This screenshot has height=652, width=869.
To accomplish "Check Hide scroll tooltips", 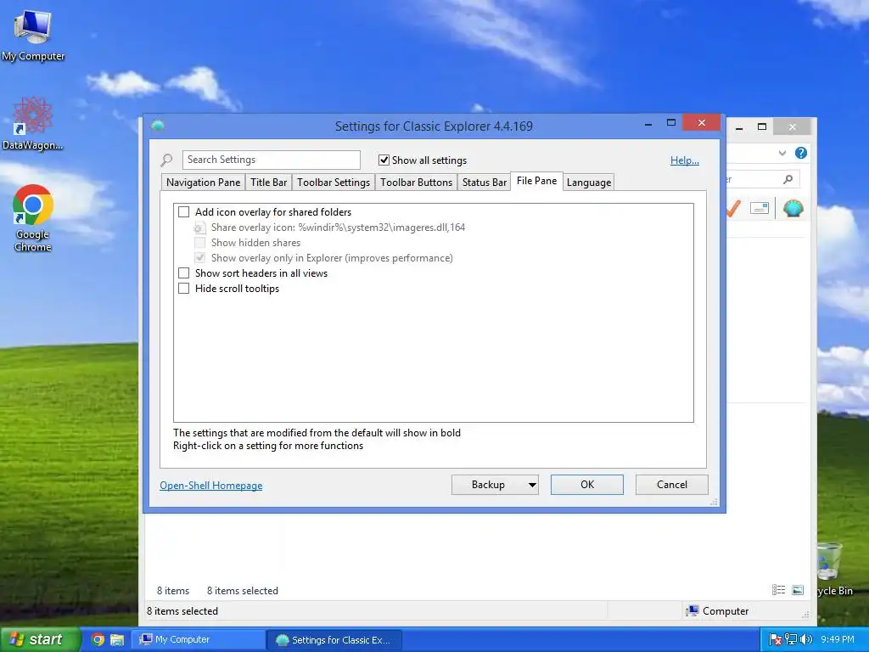I will [x=183, y=289].
